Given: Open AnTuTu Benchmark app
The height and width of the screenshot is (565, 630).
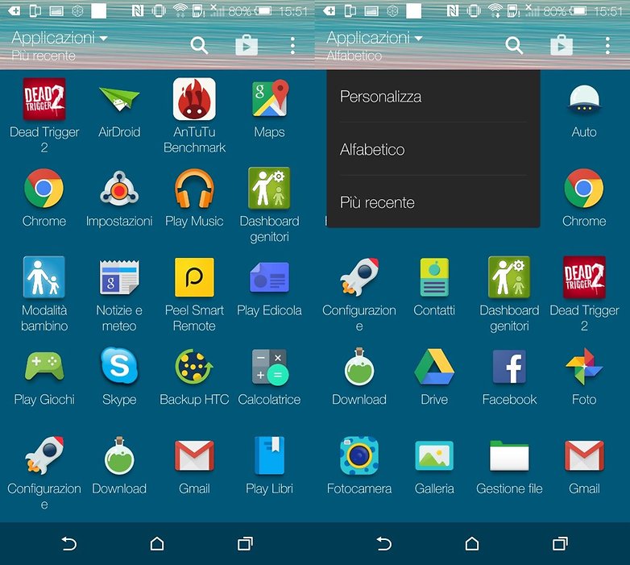Looking at the screenshot, I should [194, 99].
